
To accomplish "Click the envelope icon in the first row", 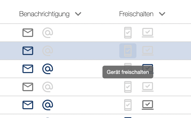I will tap(28, 33).
